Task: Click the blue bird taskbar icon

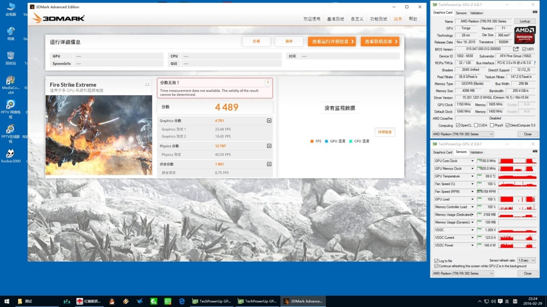Action: (x=139, y=301)
